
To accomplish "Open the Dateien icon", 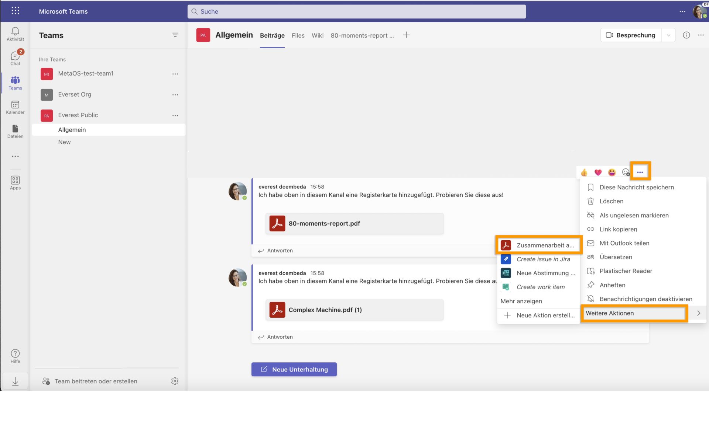I will [15, 132].
